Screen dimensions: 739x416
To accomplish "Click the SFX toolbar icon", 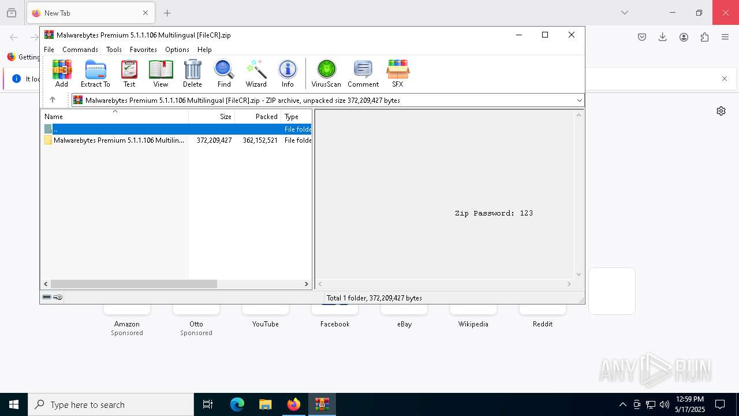I will tap(398, 73).
